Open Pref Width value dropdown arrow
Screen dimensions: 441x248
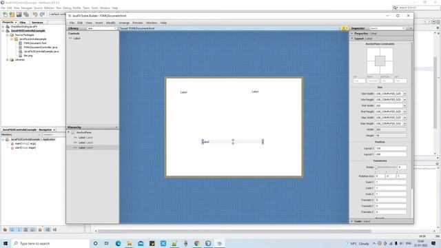404,105
